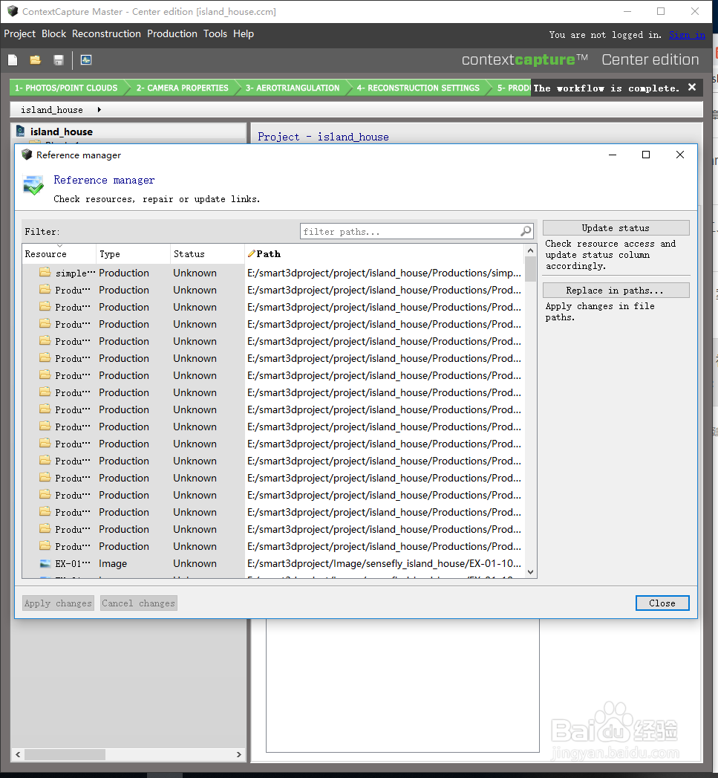Open the Project menu
The width and height of the screenshot is (718, 778).
[x=20, y=33]
